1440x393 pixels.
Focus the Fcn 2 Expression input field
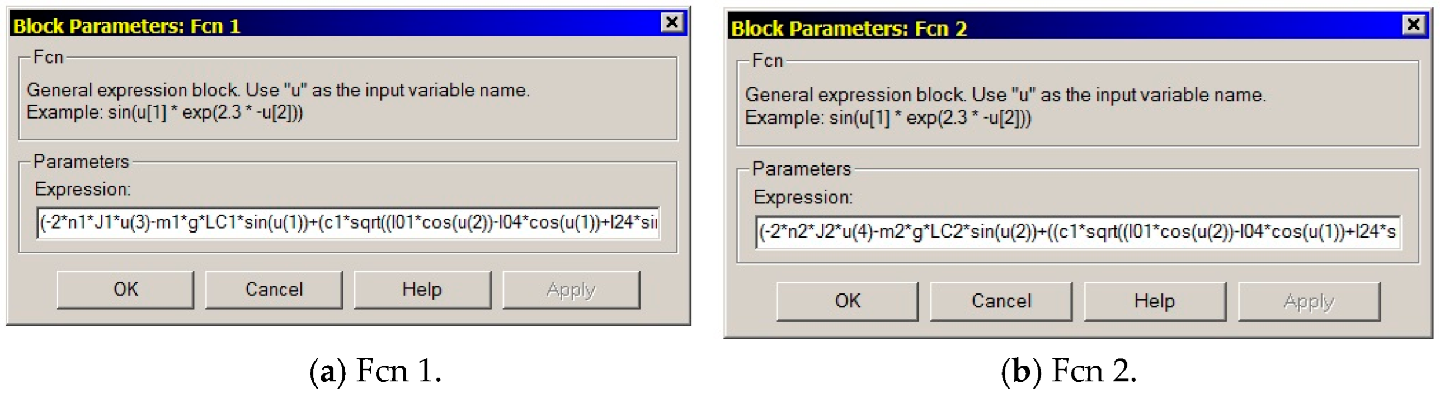coord(1077,231)
